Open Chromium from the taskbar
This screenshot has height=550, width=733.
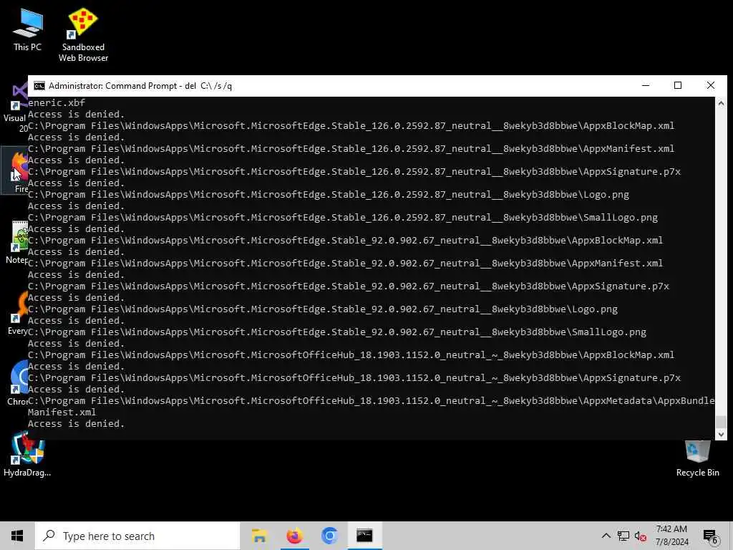pos(329,536)
